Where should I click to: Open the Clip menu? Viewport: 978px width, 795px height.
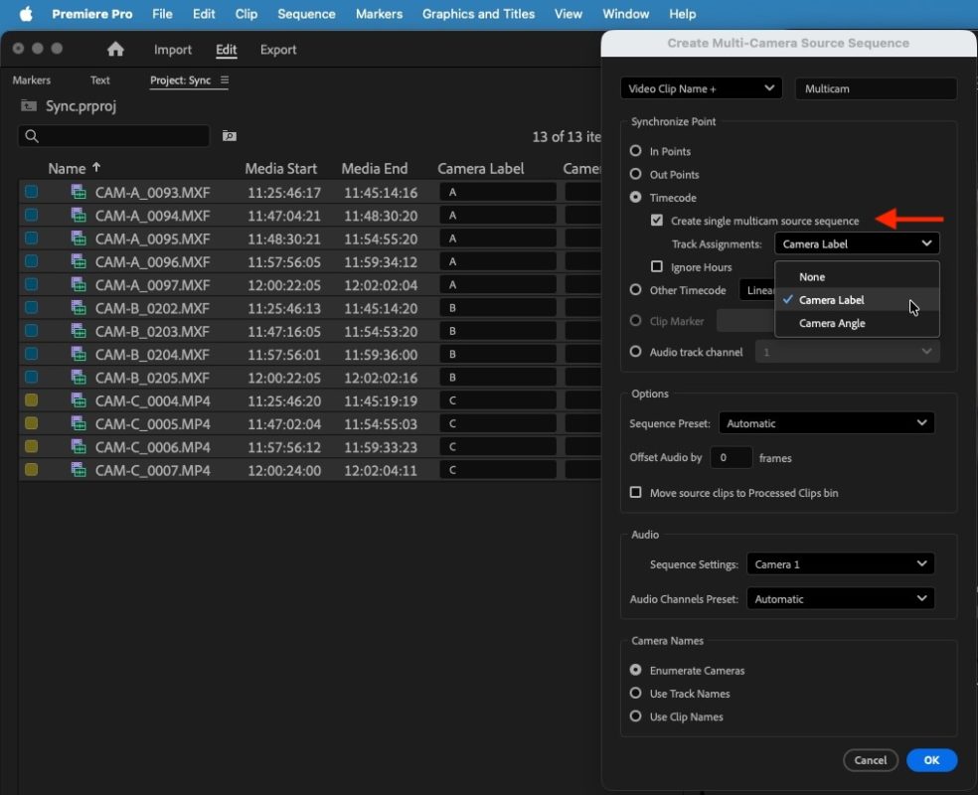245,14
